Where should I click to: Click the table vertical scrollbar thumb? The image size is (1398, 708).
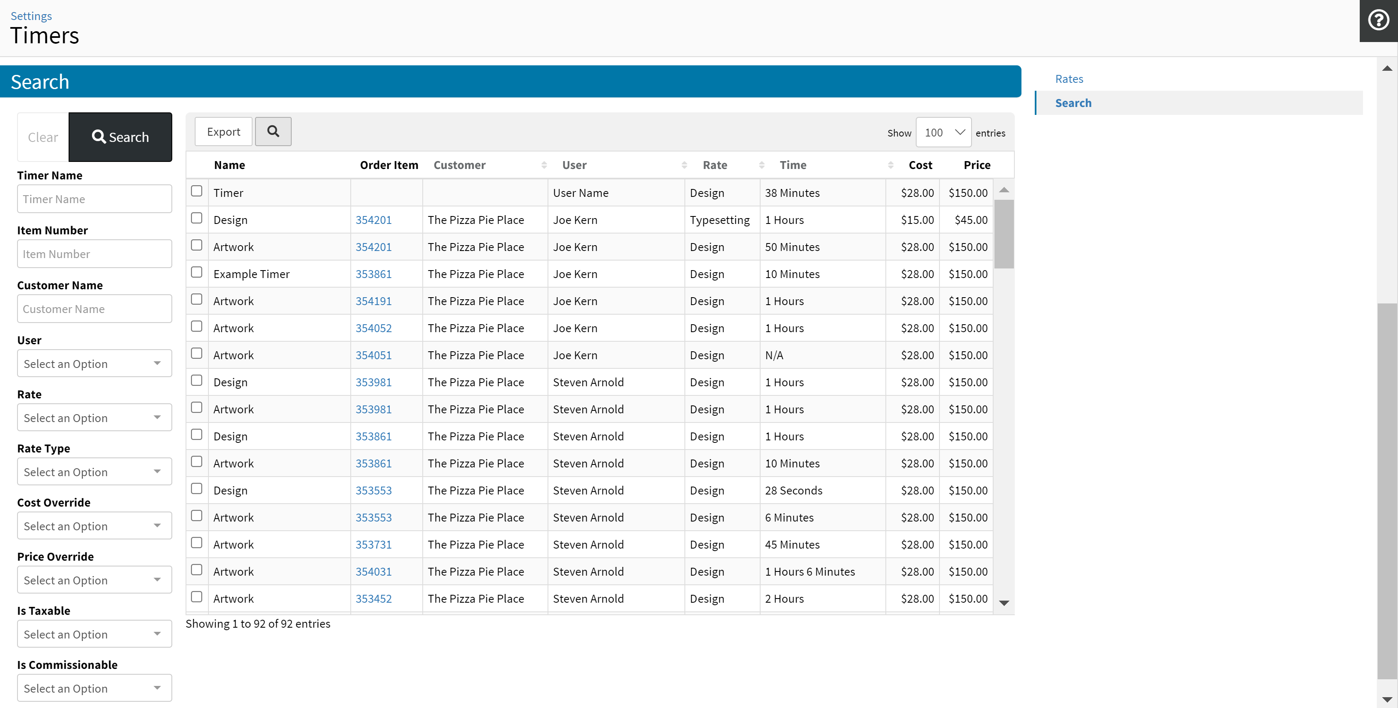pyautogui.click(x=1004, y=234)
